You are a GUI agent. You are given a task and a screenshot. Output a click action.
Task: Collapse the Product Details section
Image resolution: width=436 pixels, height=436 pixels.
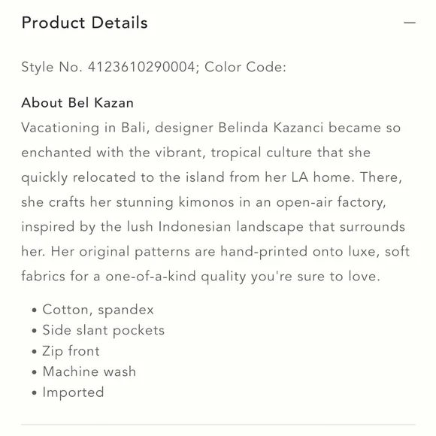click(x=409, y=23)
